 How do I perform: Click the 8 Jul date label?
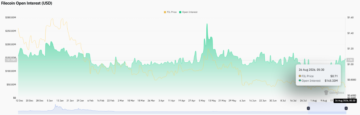pyautogui.click(x=283, y=101)
